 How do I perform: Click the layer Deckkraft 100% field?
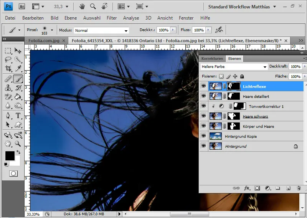pos(295,66)
